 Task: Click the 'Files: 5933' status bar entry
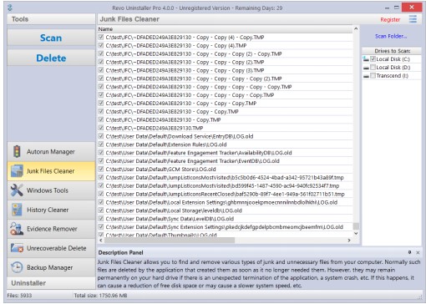[x=19, y=296]
